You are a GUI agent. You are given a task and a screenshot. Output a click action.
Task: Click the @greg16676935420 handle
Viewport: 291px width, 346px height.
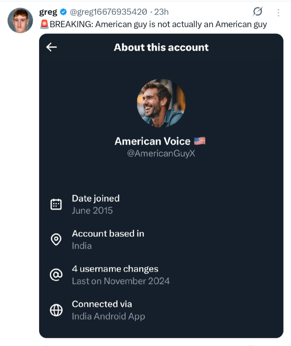[x=108, y=12]
